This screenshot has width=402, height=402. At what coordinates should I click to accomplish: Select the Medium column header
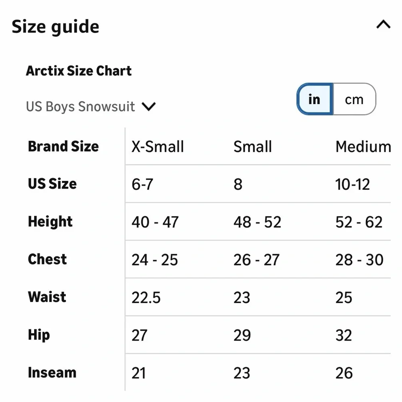click(x=363, y=147)
